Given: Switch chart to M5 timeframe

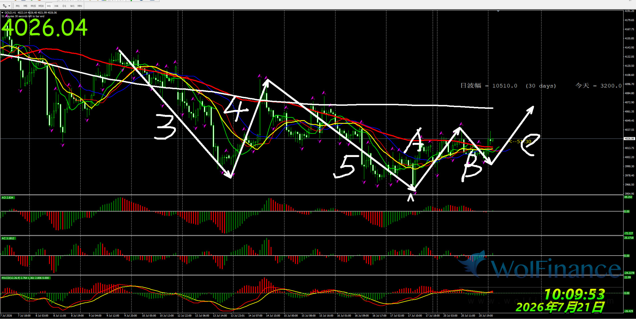Looking at the screenshot, I should (25, 6).
